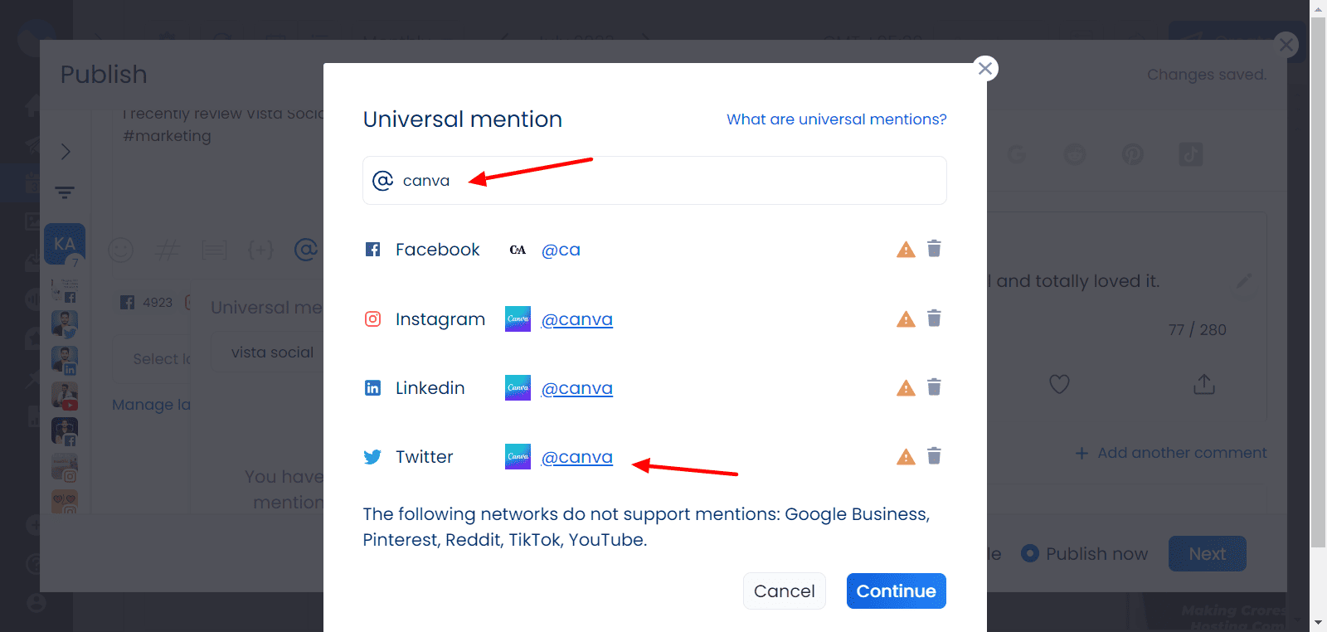Open the @canva Twitter mention link
Image resolution: width=1327 pixels, height=632 pixels.
576,457
